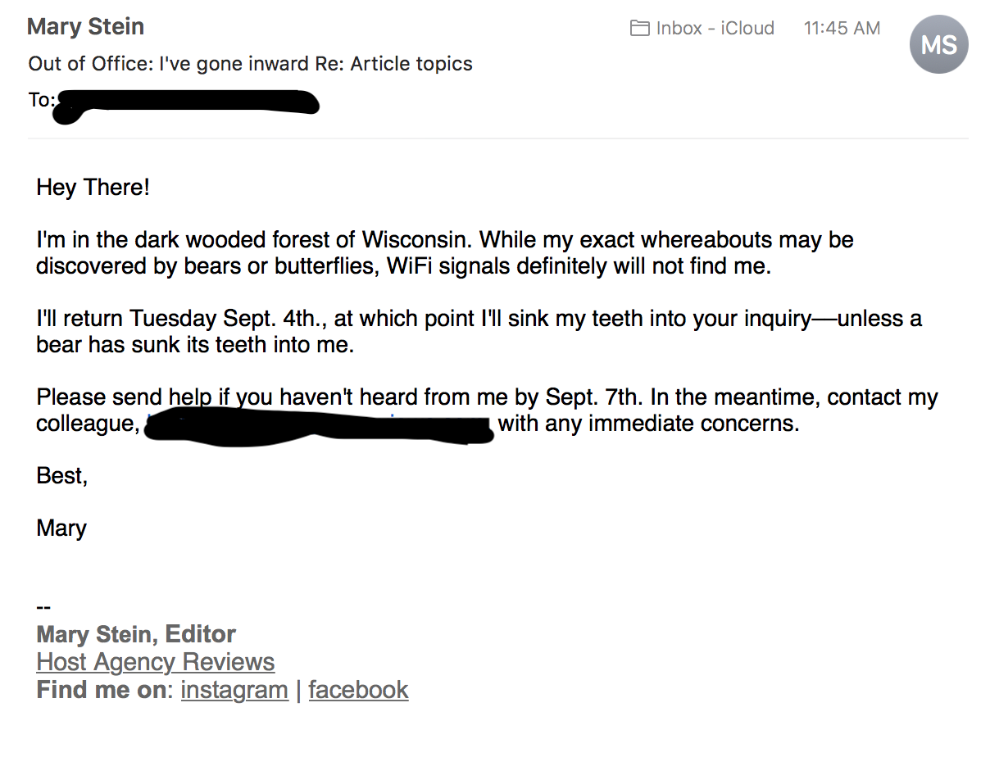Click the Mary Stein, Editor signature
The image size is (990, 780).
[x=135, y=633]
